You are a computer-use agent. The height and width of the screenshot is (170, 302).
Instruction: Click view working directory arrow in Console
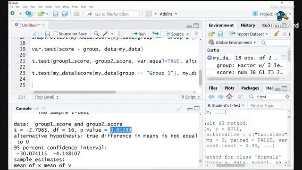point(44,108)
